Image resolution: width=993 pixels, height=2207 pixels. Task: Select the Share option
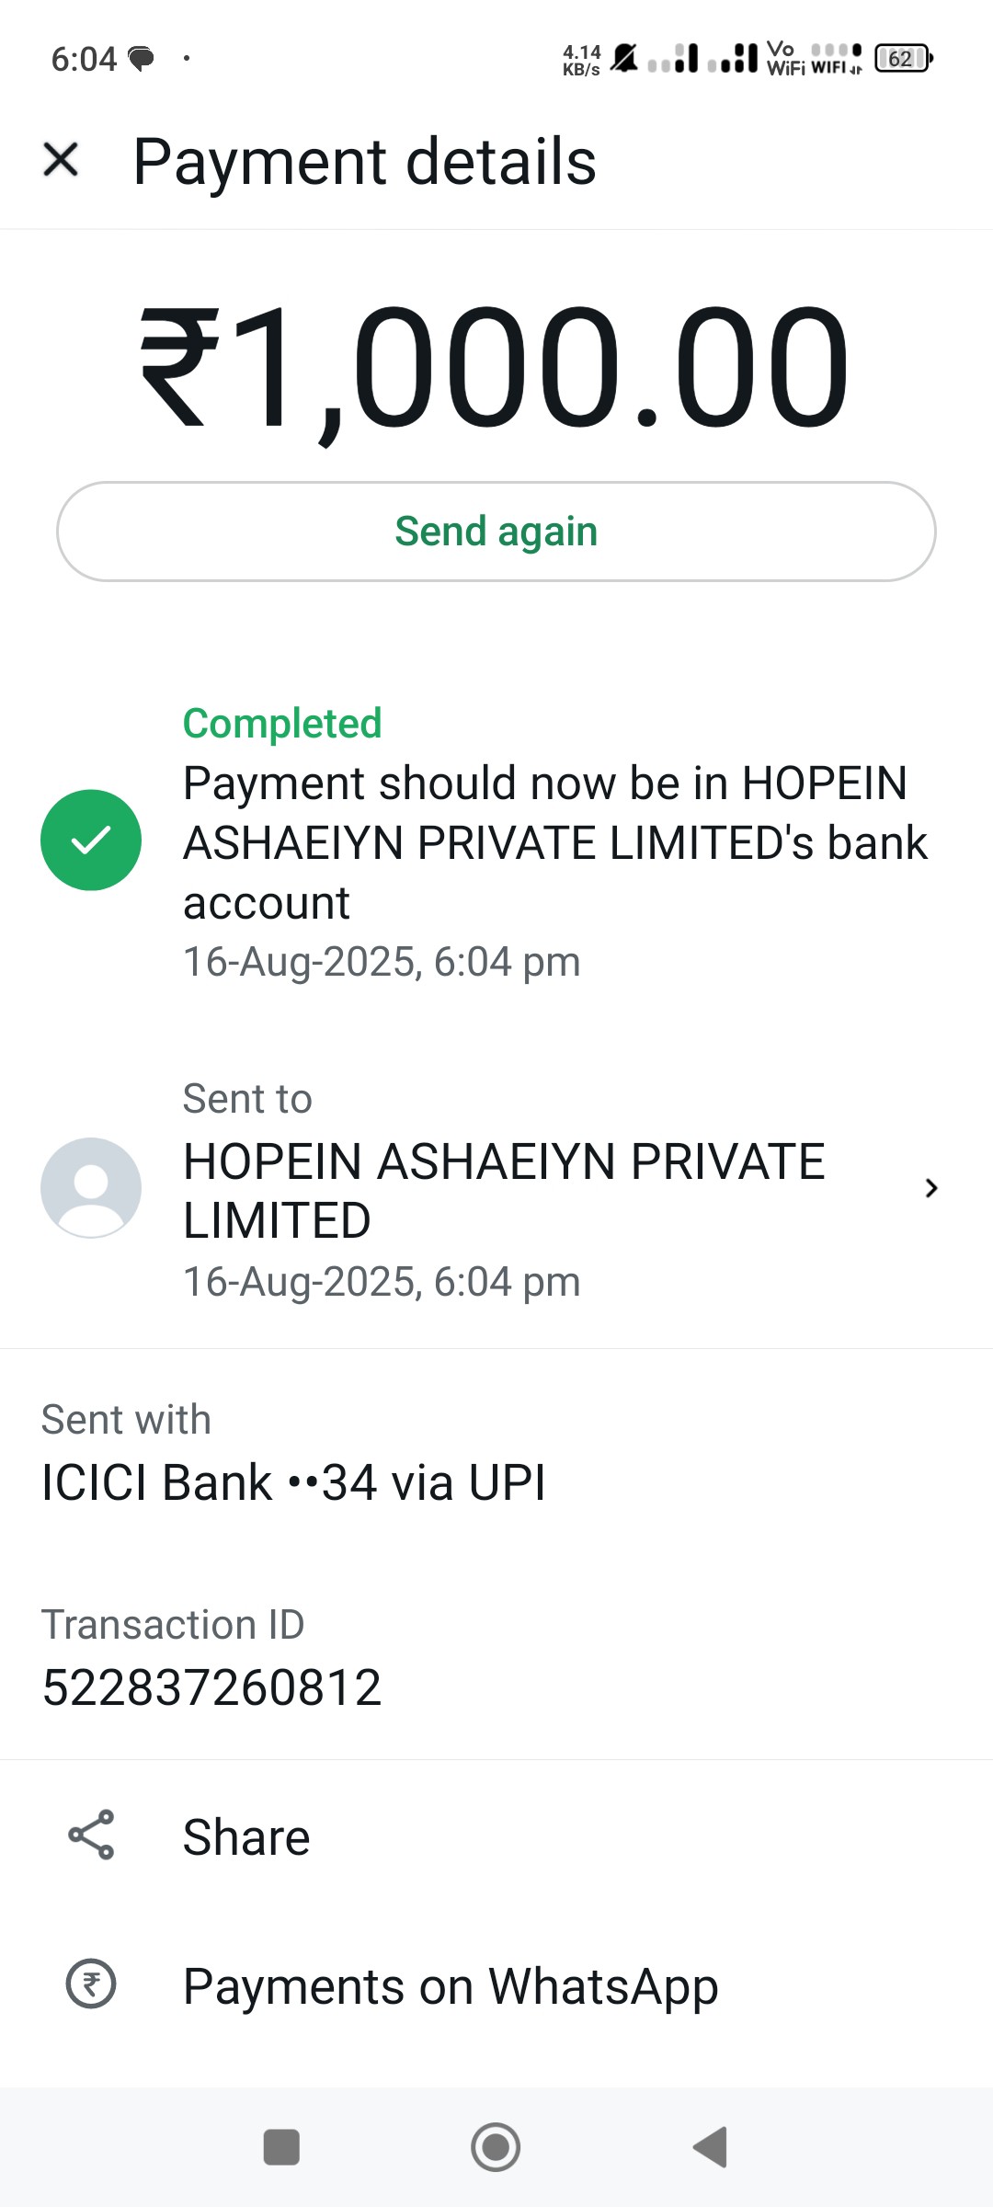click(496, 1836)
